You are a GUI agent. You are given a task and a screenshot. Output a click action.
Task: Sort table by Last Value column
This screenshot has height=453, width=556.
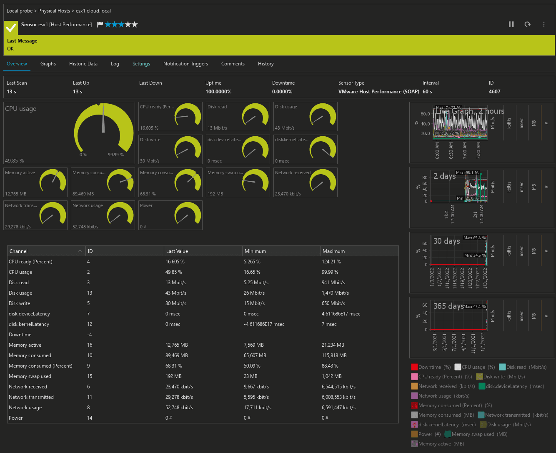click(x=177, y=251)
